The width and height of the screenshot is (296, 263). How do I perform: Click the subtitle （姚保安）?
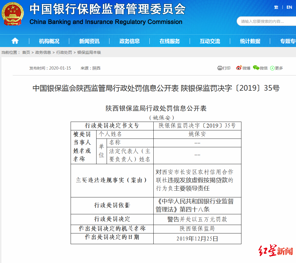[162, 118]
